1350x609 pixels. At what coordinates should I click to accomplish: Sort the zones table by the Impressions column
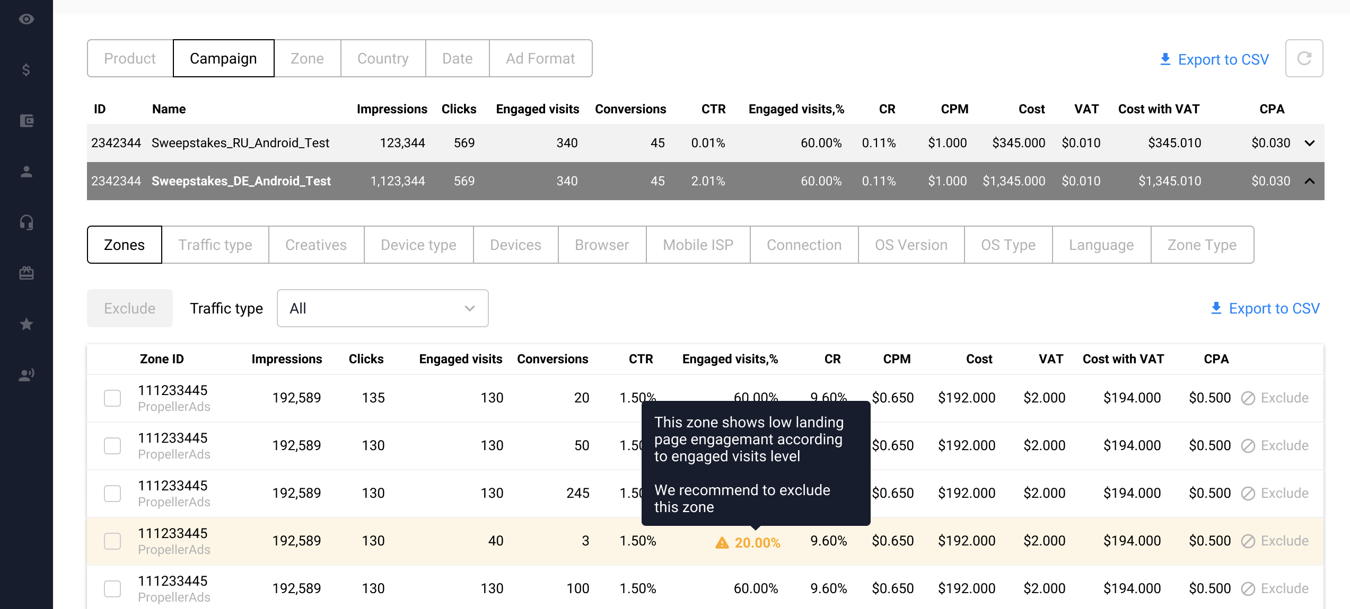pyautogui.click(x=286, y=359)
